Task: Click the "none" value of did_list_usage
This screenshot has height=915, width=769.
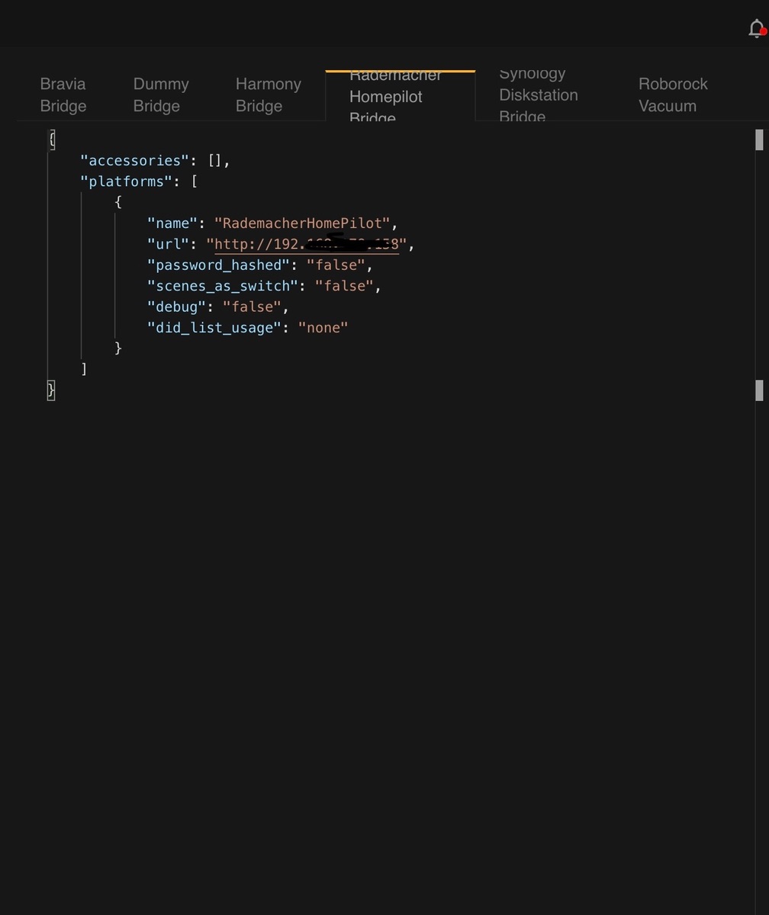Action: 323,328
